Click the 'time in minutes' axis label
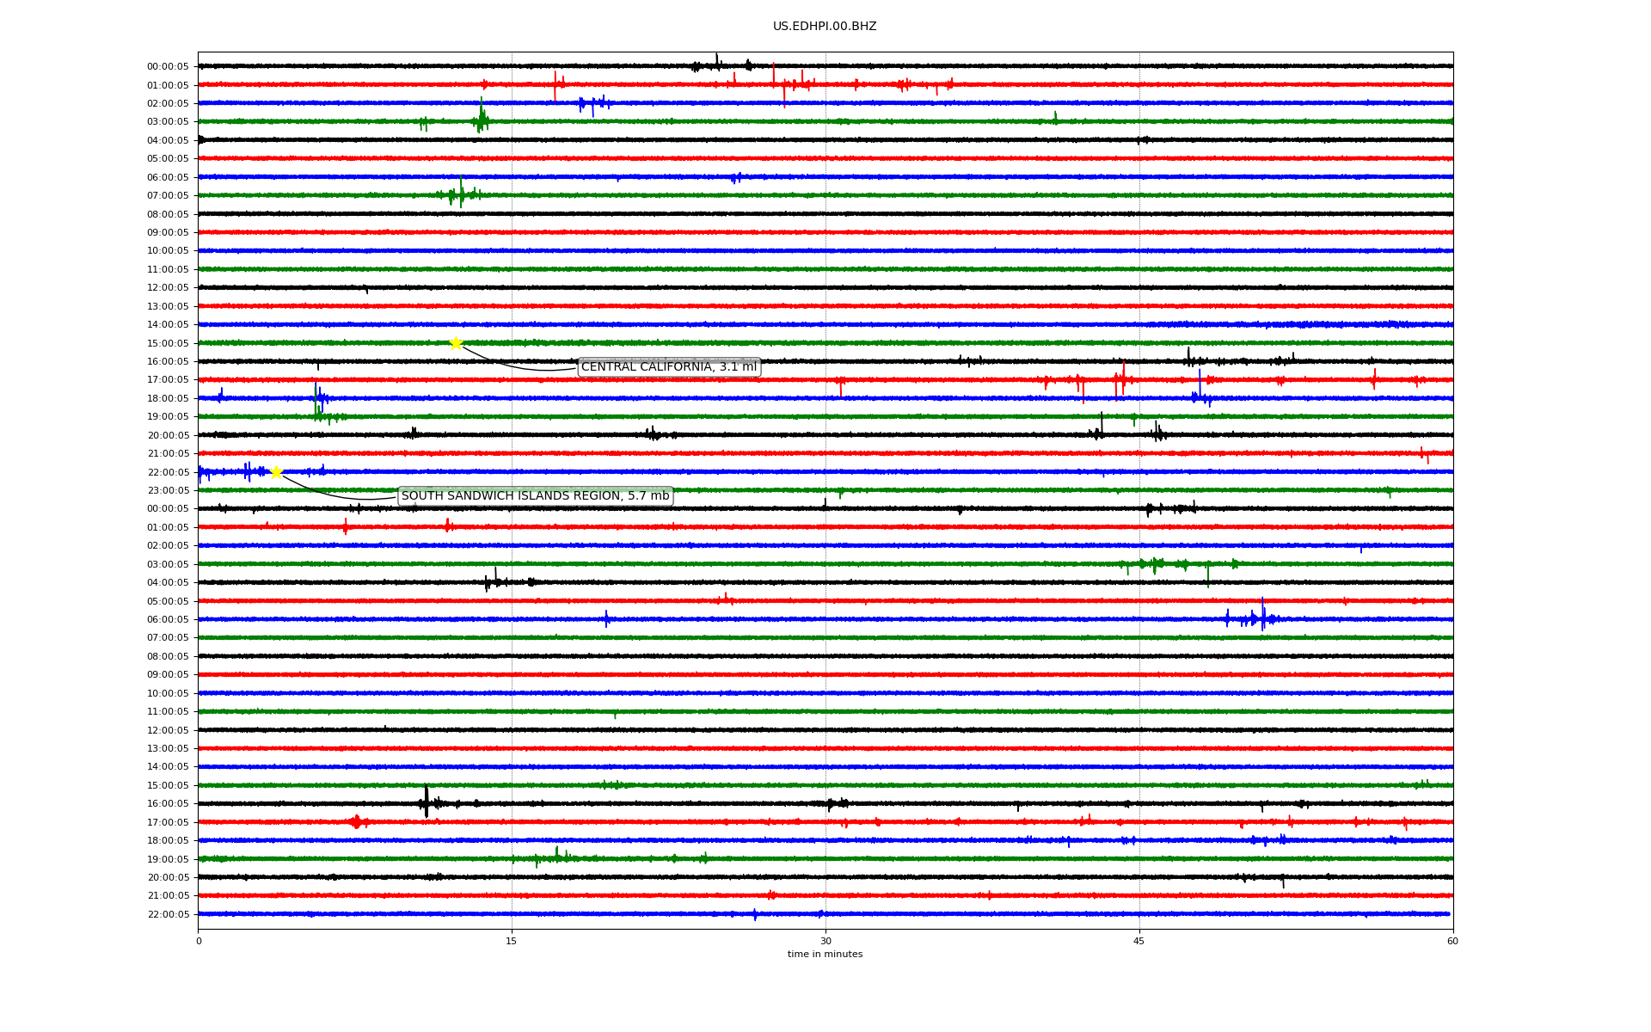The height and width of the screenshot is (1032, 1651). (x=824, y=955)
